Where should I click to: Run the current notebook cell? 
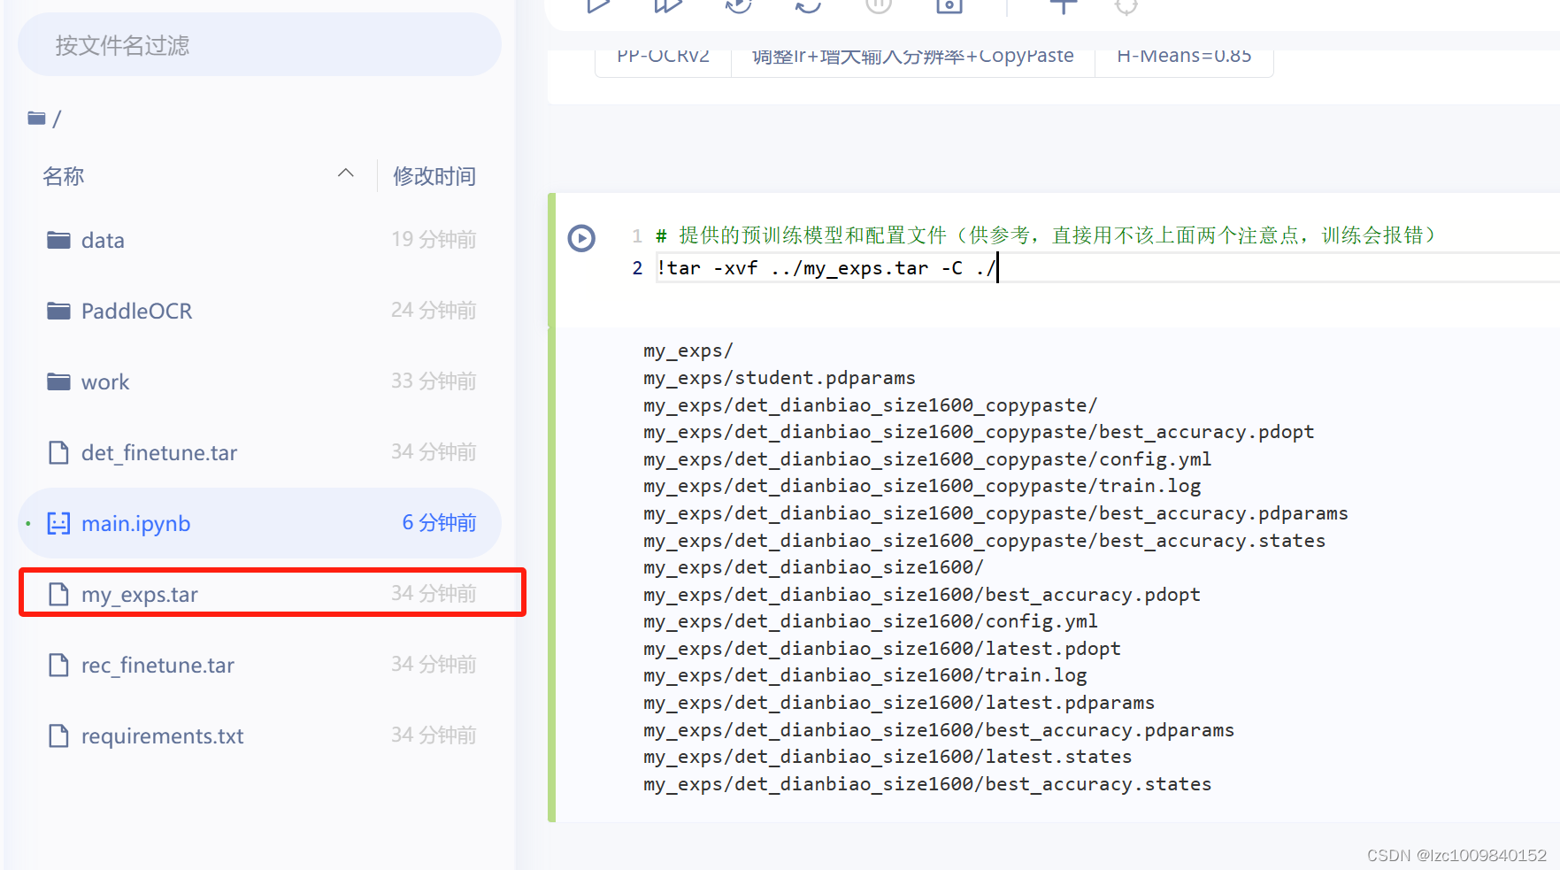tap(598, 7)
